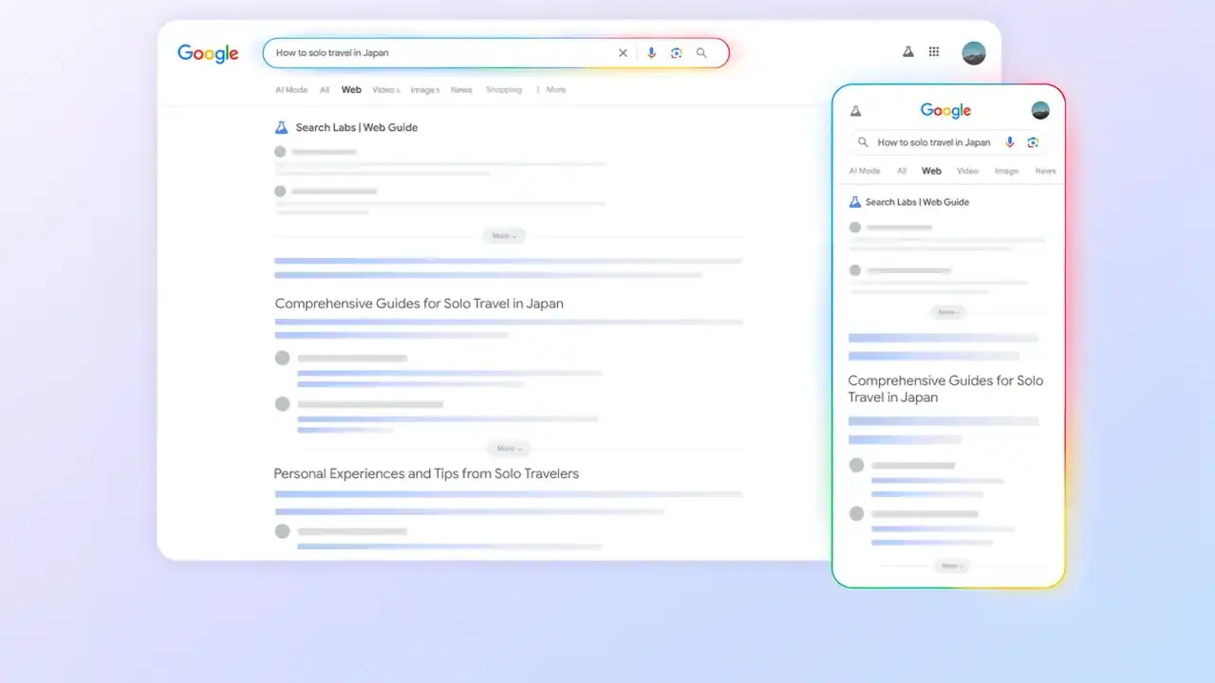
Task: Start voice search in mobile search box
Action: click(x=1010, y=142)
